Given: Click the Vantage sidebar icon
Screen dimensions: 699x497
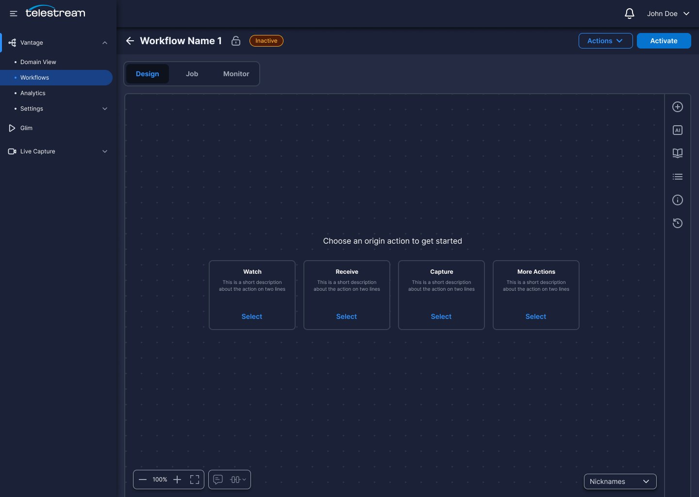Looking at the screenshot, I should coord(12,43).
